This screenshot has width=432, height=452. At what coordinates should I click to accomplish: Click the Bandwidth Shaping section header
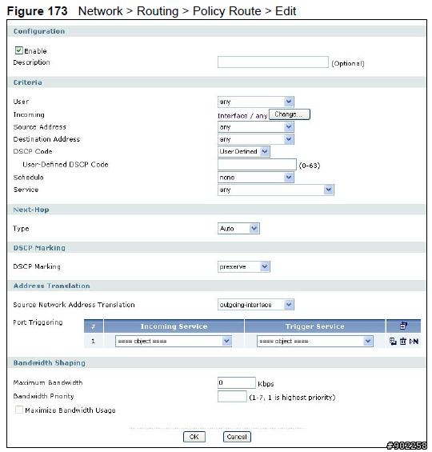[217, 362]
